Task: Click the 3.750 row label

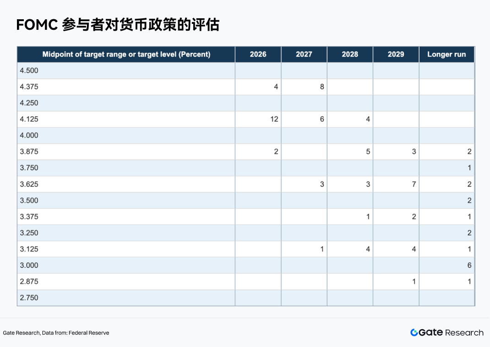Action: click(29, 168)
